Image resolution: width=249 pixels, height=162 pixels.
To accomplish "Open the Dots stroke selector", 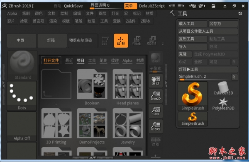I will [22, 96].
